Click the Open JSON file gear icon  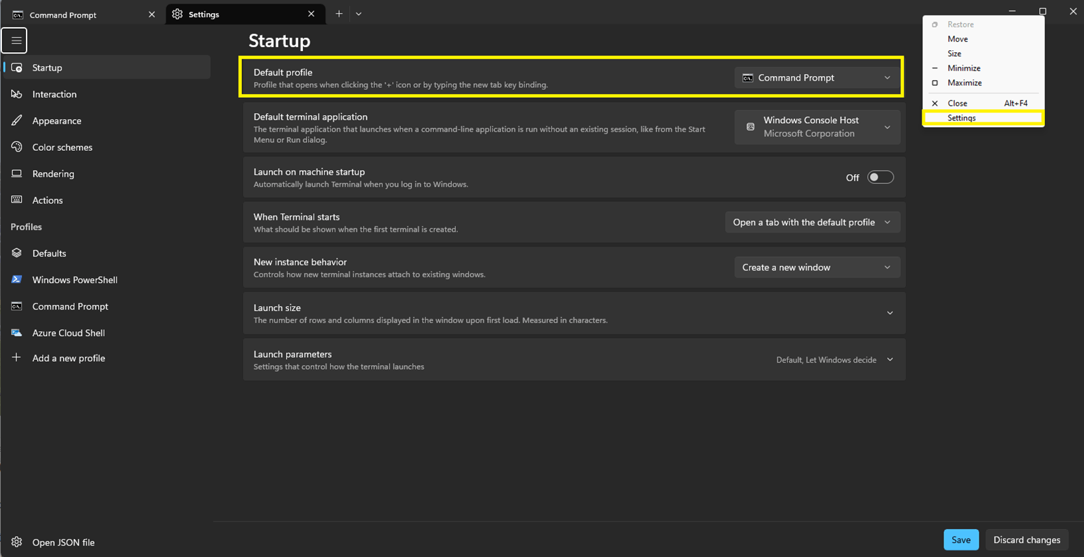(17, 542)
